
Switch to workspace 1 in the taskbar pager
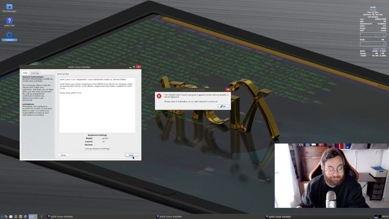point(32,217)
